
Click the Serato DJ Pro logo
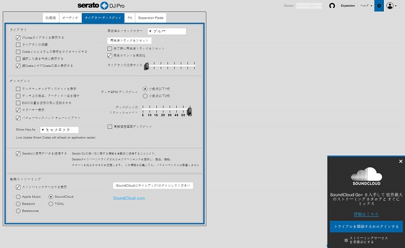click(101, 6)
